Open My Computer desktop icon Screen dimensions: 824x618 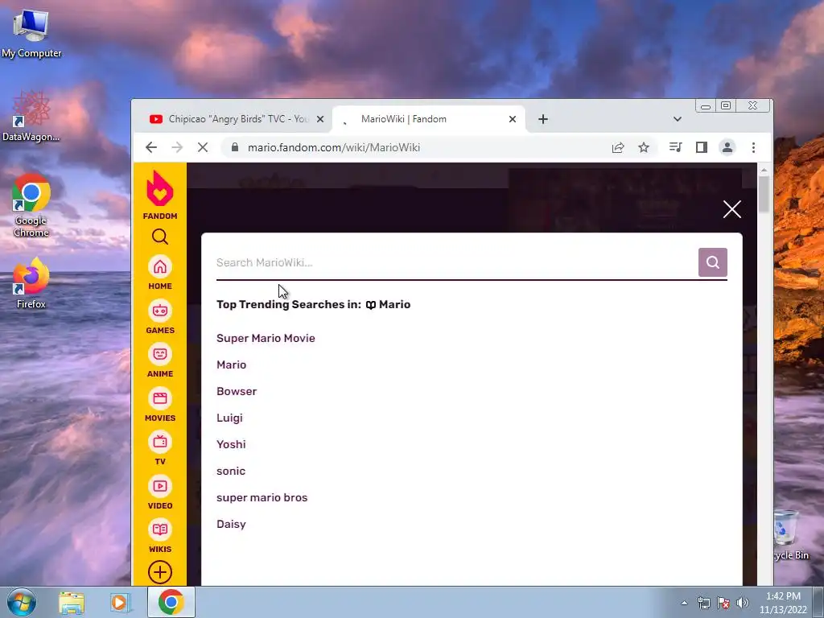[31, 34]
